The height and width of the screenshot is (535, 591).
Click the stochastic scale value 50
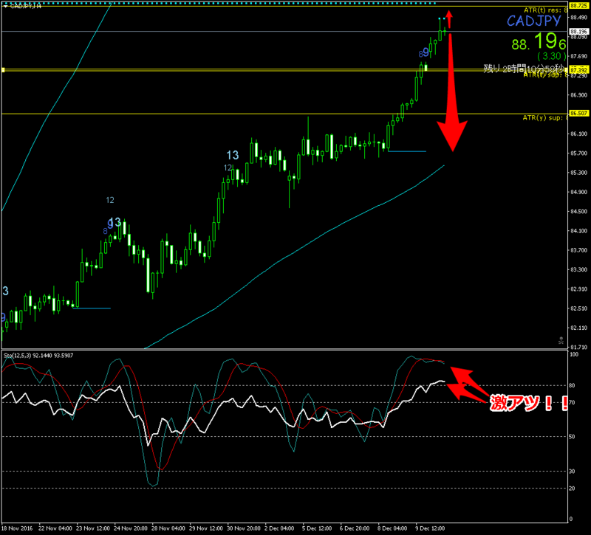click(x=572, y=436)
